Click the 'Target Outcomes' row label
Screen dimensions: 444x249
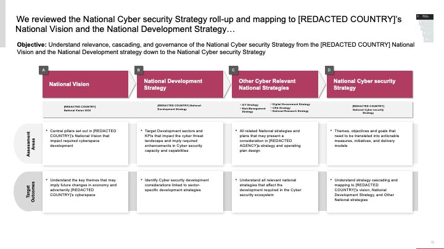30,191
